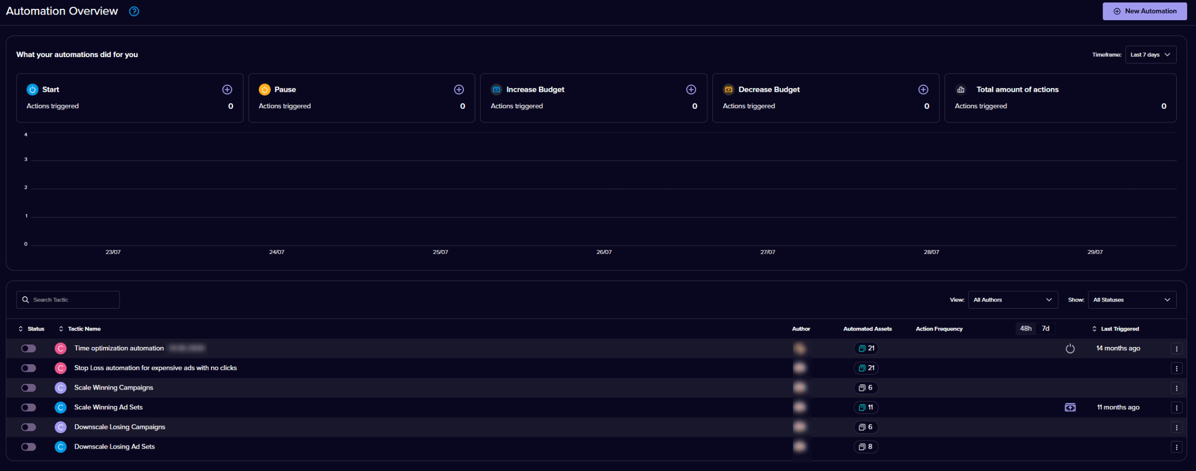Image resolution: width=1196 pixels, height=471 pixels.
Task: Click the 6 assets badge for Scale Winning Campaigns
Action: [x=866, y=388]
